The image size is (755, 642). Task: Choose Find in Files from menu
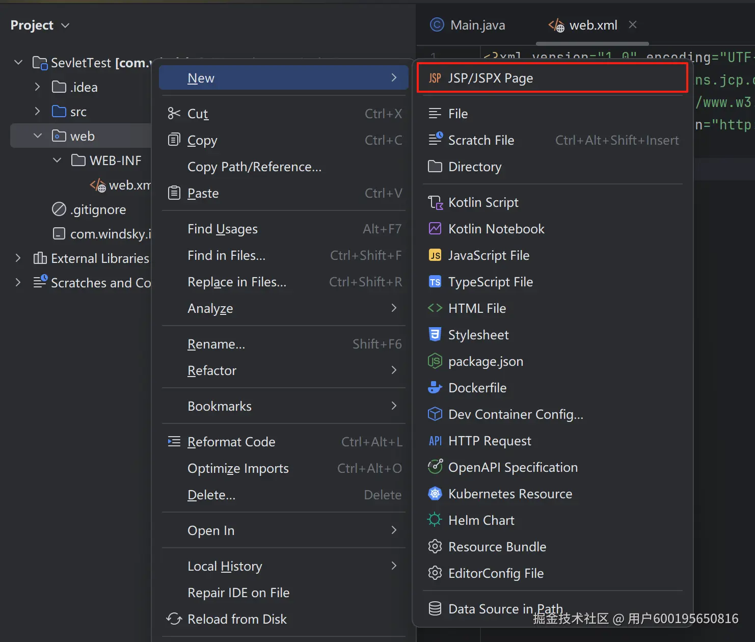(x=283, y=255)
